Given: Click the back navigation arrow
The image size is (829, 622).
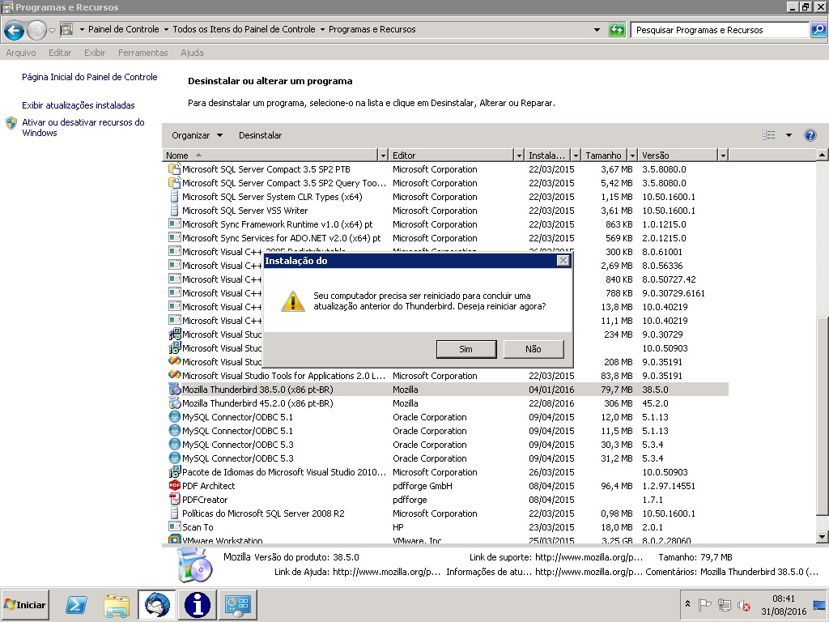Looking at the screenshot, I should click(14, 31).
